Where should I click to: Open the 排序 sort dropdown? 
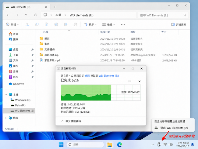click(x=90, y=24)
